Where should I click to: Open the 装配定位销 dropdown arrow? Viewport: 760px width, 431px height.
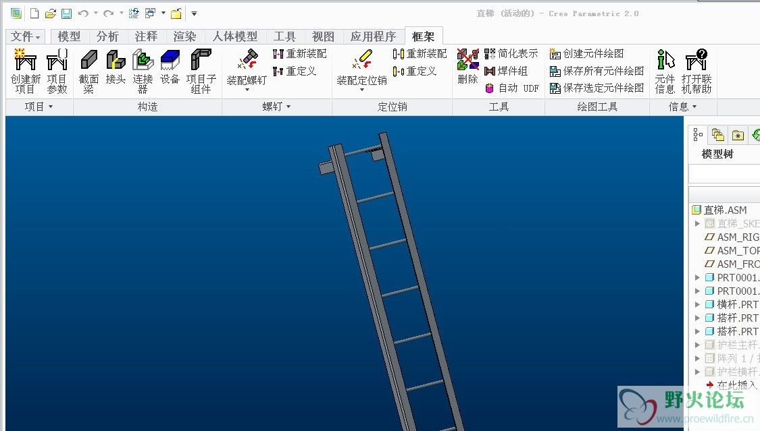point(361,90)
